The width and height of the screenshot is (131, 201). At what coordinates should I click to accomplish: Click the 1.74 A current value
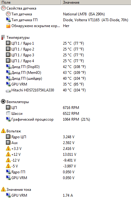coord(68,195)
